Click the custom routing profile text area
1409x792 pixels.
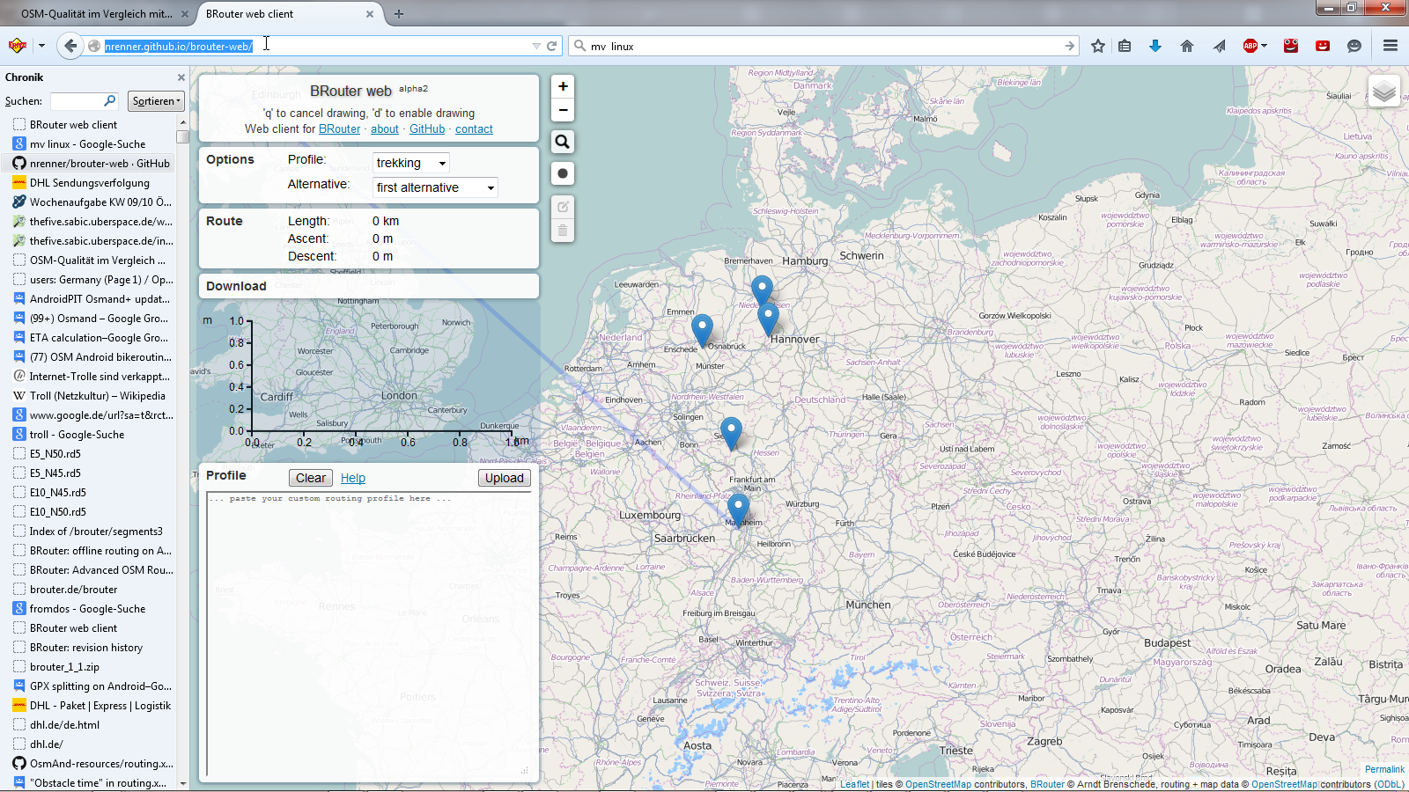[x=368, y=634]
